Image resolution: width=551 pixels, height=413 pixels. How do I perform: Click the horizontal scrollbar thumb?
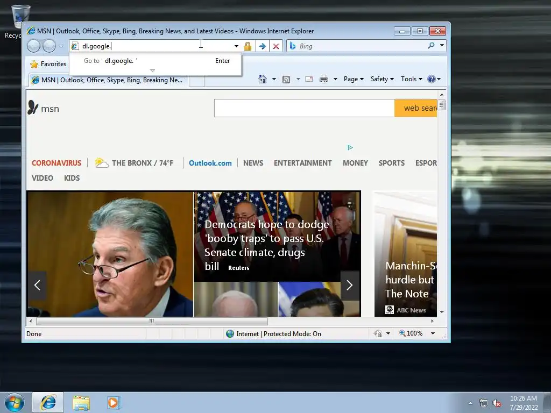(152, 321)
